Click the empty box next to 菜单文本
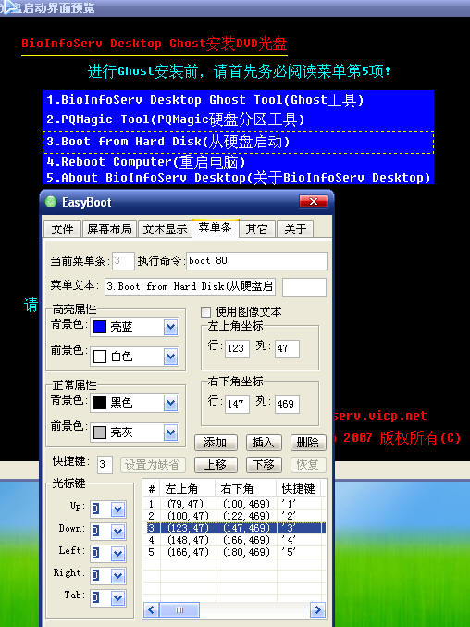The width and height of the screenshot is (470, 627). [304, 287]
